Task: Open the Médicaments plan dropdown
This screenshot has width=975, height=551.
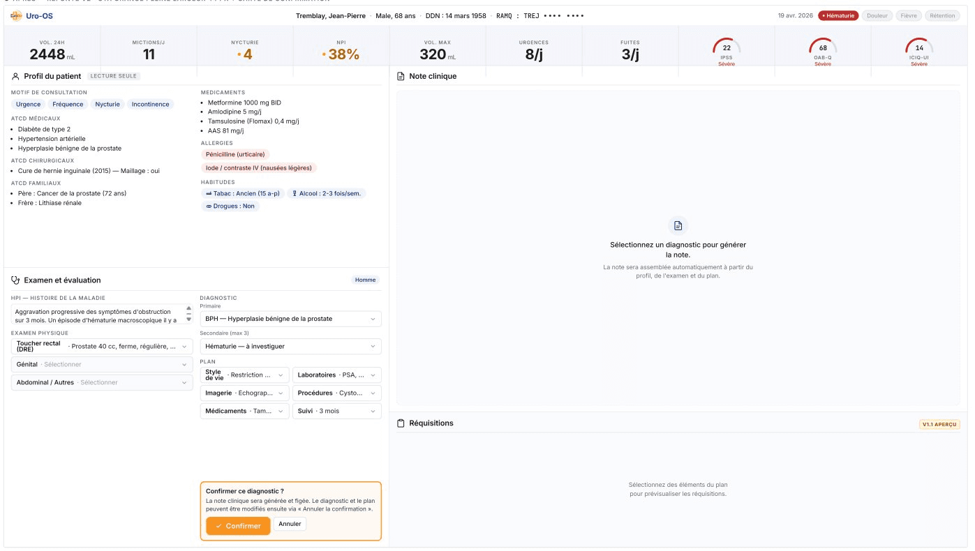Action: pyautogui.click(x=244, y=411)
